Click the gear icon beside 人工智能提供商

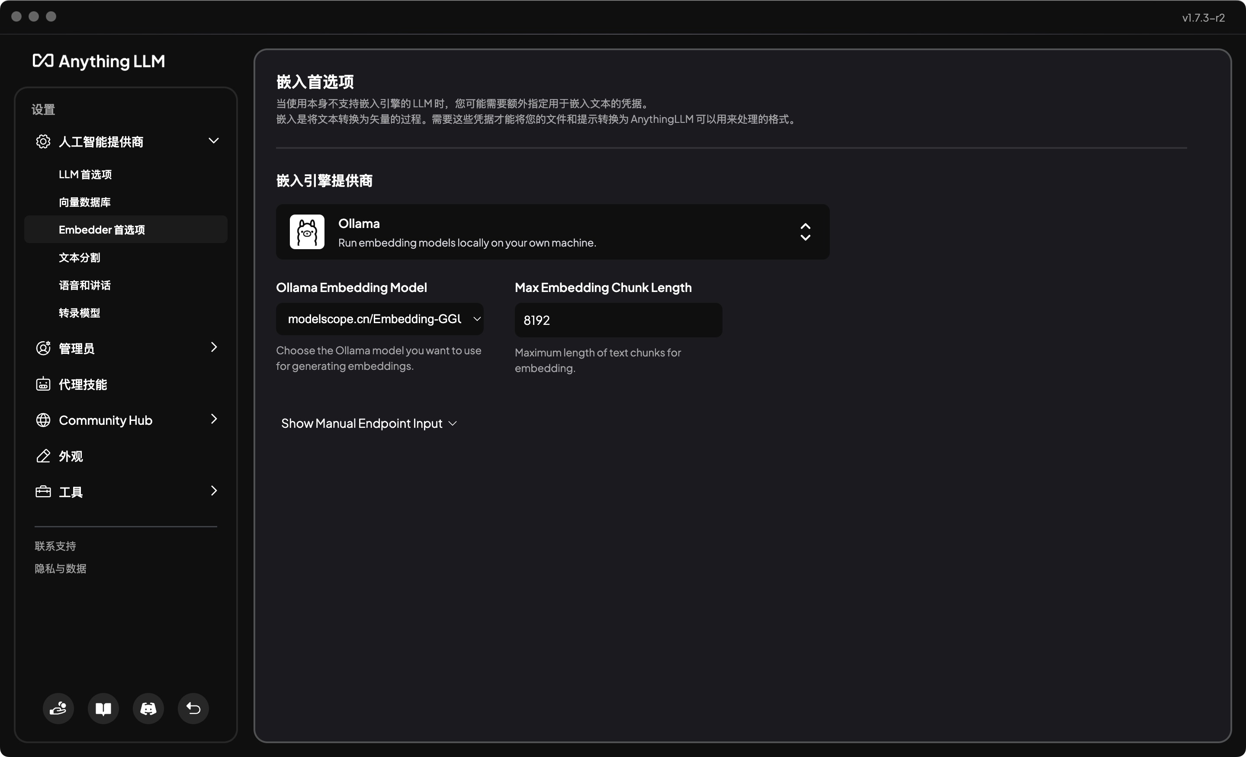pos(43,141)
